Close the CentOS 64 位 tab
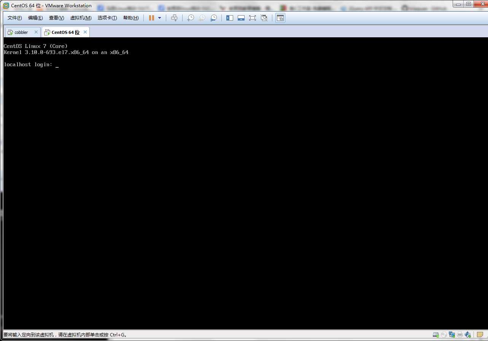 [85, 32]
